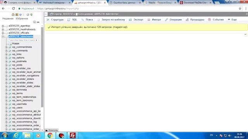
Task: Open the wp_users table
Action: click(x=17, y=108)
